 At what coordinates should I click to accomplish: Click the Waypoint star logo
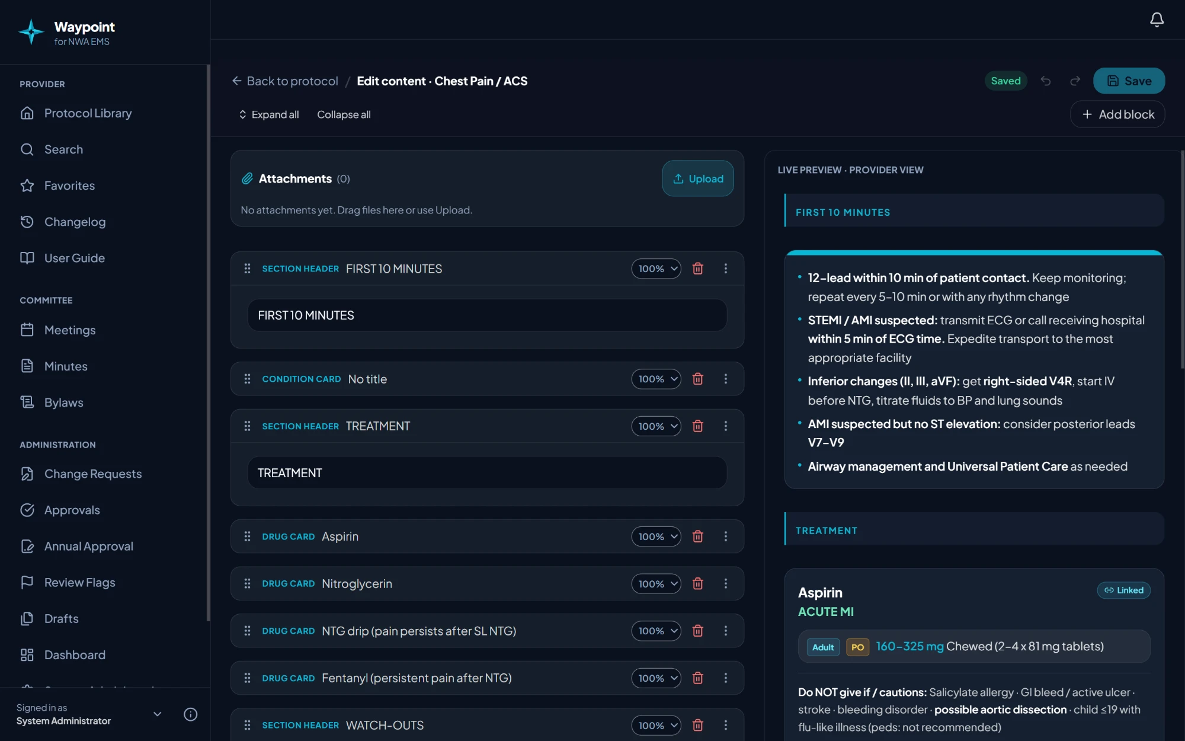[x=31, y=31]
